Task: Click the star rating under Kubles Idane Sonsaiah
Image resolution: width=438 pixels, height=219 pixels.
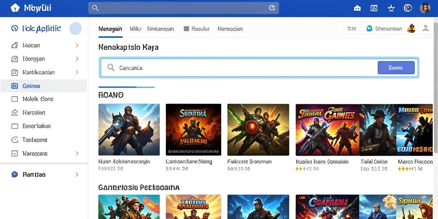Action: point(307,169)
